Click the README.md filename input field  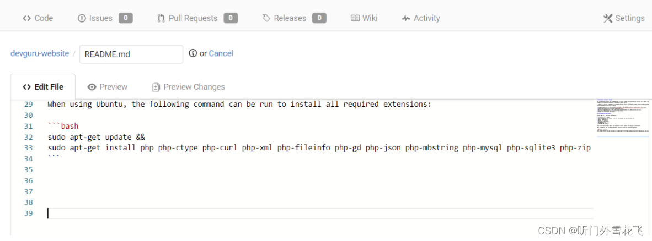[131, 54]
